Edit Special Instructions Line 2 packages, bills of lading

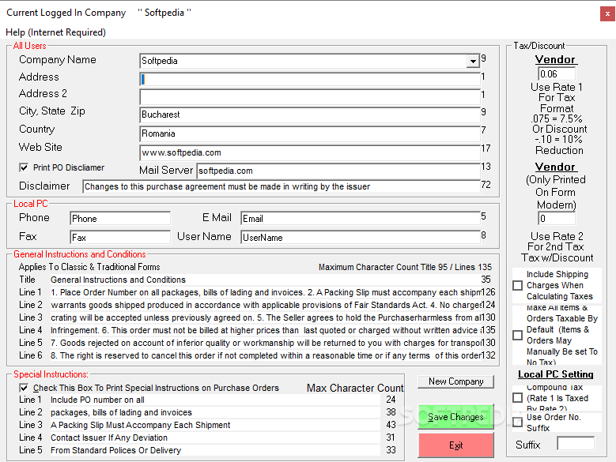(x=215, y=412)
